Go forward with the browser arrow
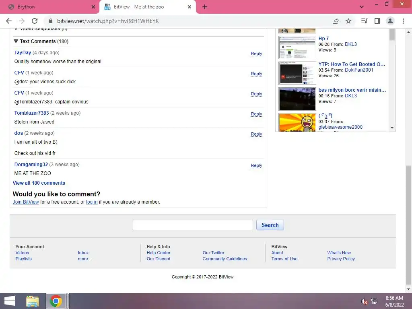 pyautogui.click(x=22, y=21)
